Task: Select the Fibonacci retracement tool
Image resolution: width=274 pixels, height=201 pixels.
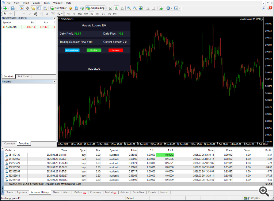Action: click(41, 13)
